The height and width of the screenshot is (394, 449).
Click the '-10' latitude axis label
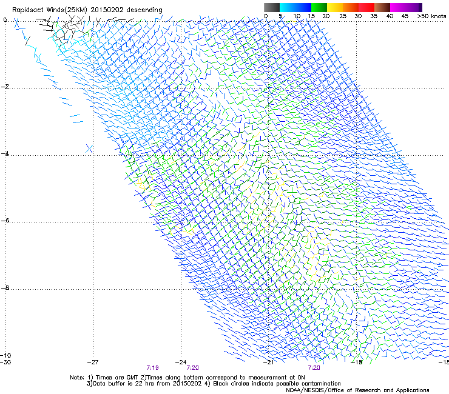tap(5, 355)
